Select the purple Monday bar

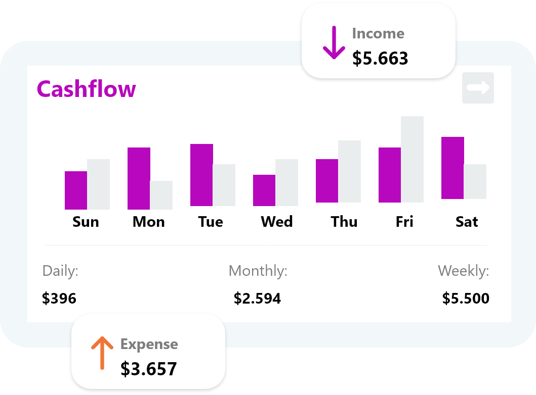pyautogui.click(x=139, y=178)
